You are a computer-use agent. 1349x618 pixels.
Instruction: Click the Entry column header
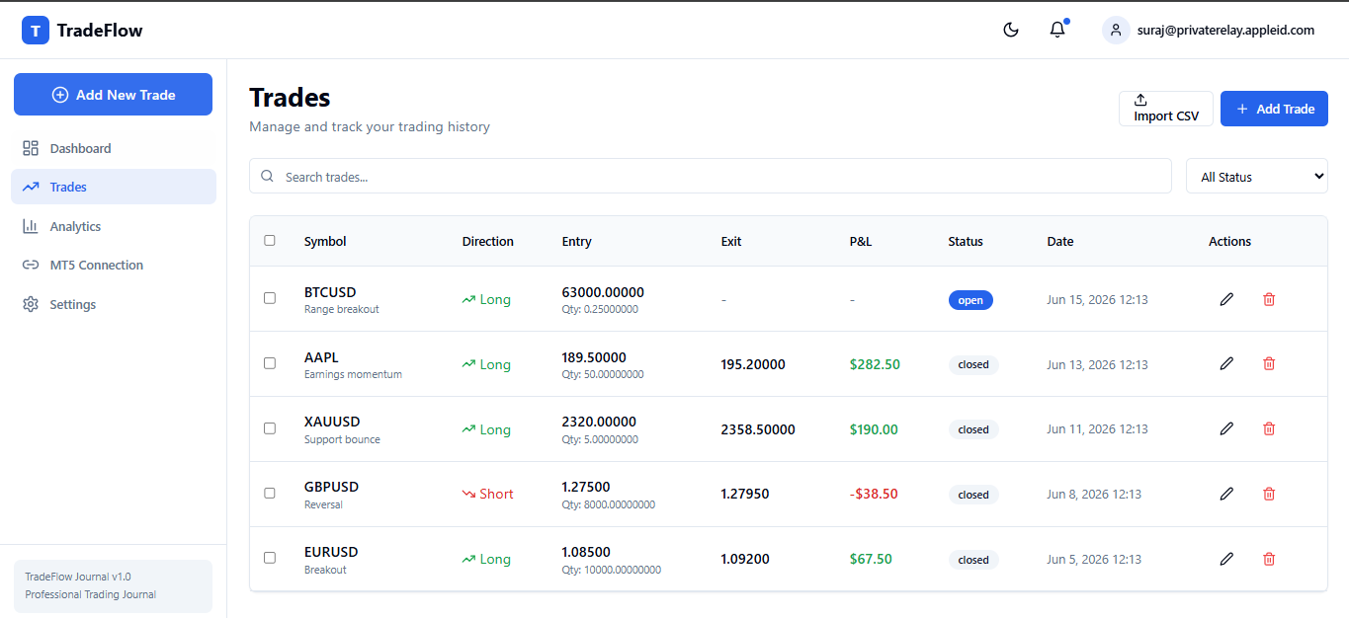tap(577, 241)
